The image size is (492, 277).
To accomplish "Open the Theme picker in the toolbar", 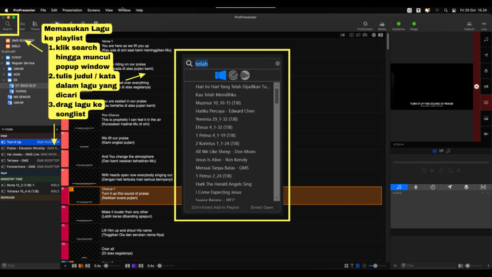I will (35, 25).
